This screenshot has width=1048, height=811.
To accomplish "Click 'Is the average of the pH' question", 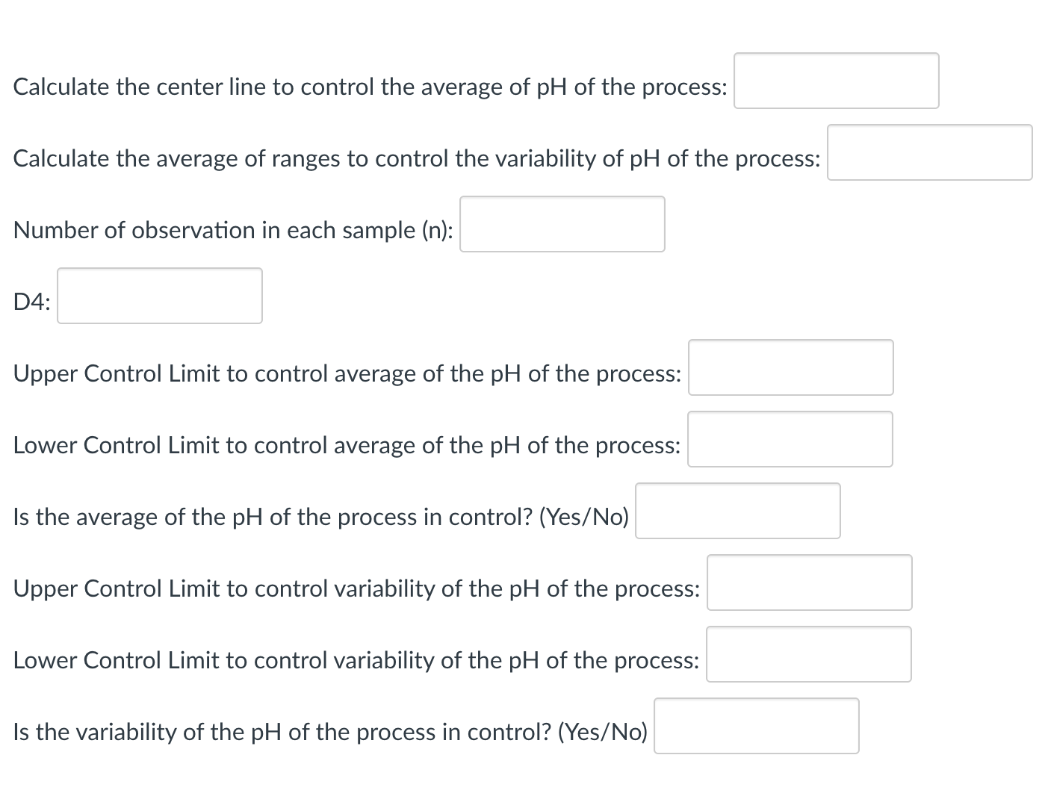I will click(x=321, y=518).
